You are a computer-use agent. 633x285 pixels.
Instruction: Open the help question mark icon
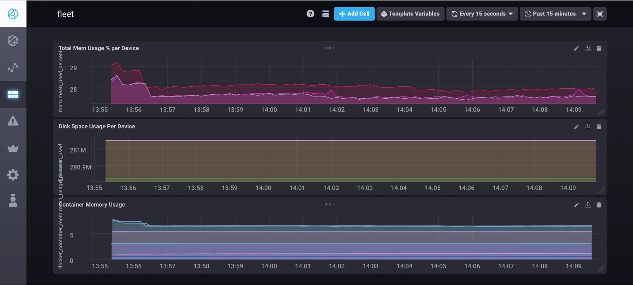click(310, 14)
